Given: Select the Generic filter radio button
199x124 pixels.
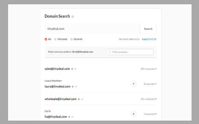Looking at the screenshot, I should pos(72,39).
